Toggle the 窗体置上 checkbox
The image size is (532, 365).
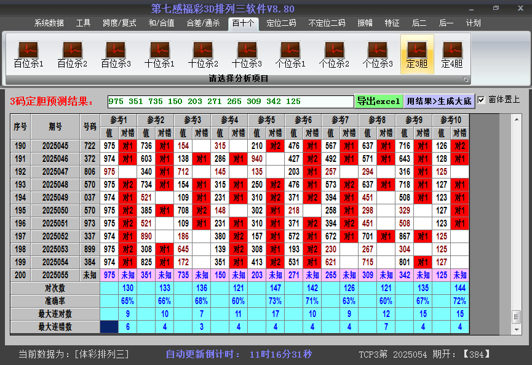482,100
